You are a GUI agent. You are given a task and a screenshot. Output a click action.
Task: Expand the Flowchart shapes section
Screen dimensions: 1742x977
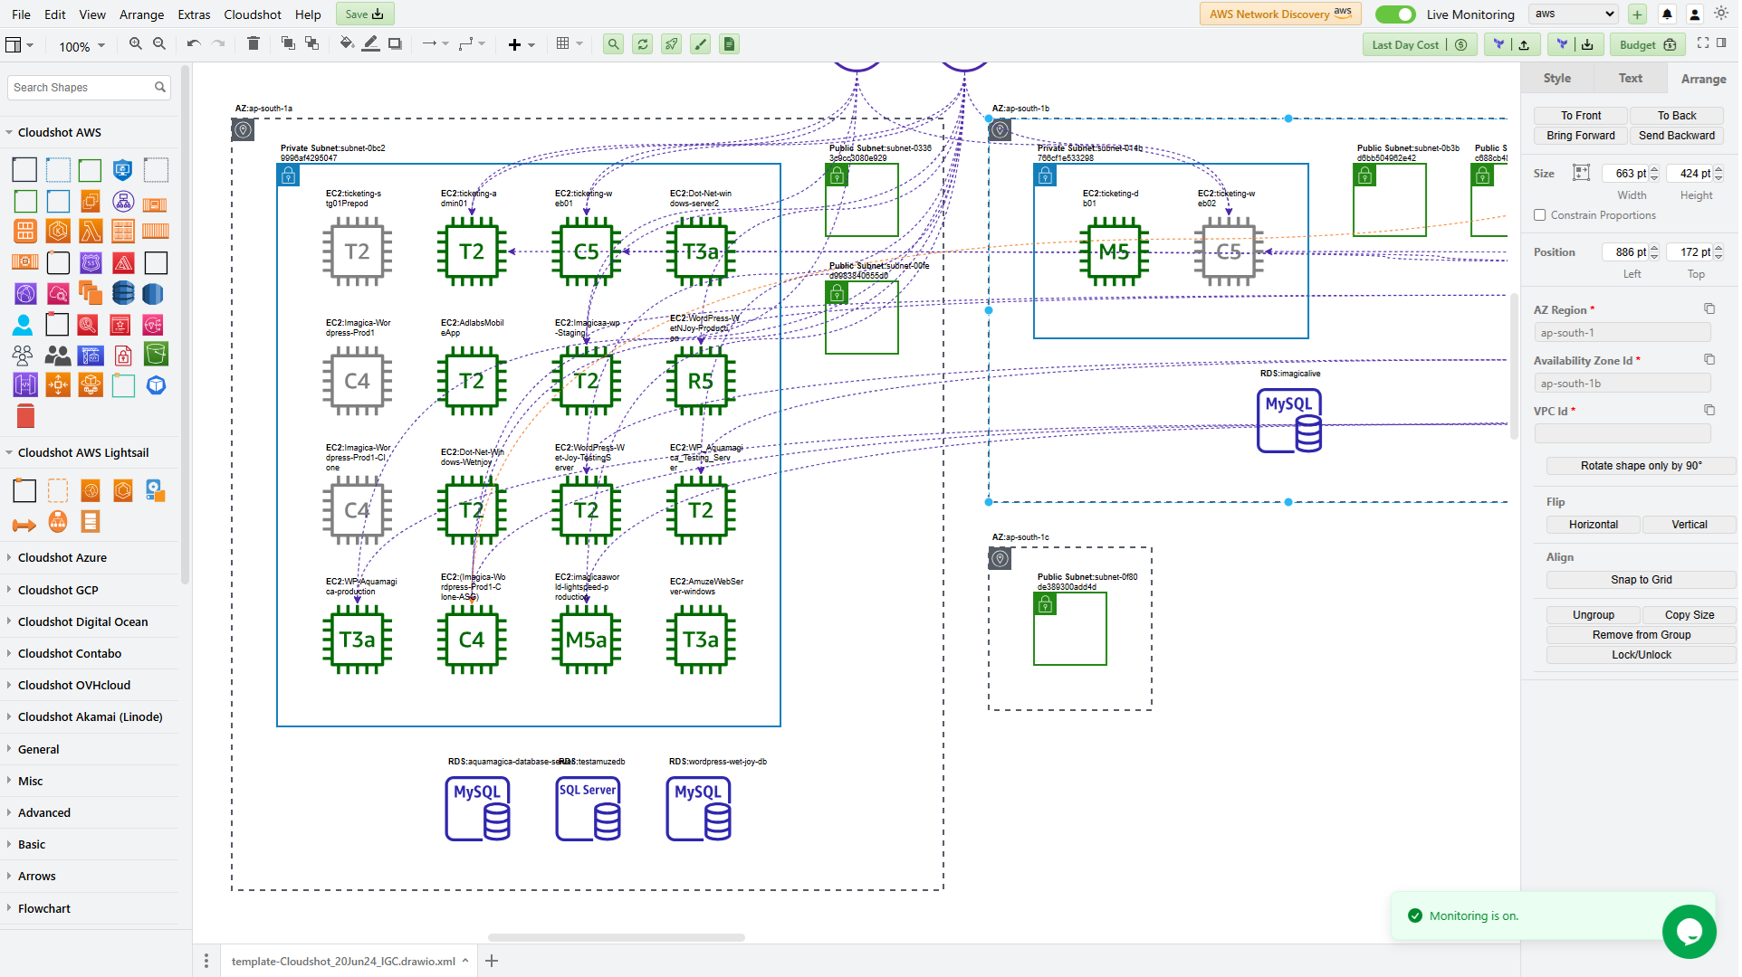44,910
